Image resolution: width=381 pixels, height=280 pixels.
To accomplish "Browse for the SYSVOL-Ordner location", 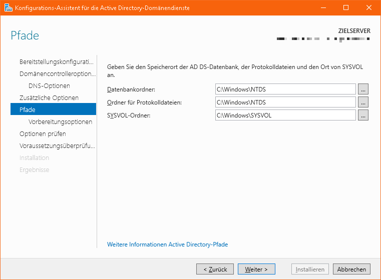I will pos(363,115).
